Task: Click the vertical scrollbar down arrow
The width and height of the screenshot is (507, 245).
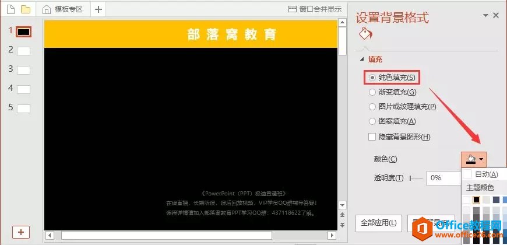Action: [342, 205]
